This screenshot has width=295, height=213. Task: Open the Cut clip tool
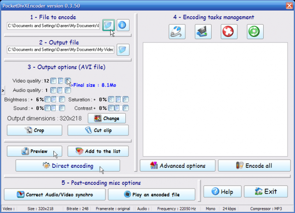tap(98, 130)
